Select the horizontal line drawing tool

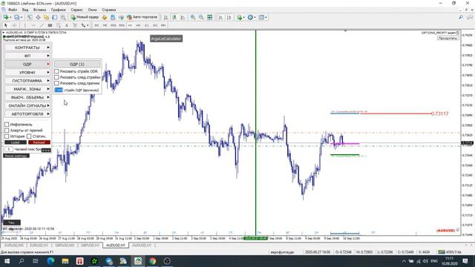click(33, 25)
